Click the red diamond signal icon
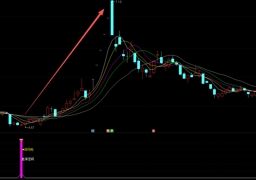Image resolution: width=256 pixels, height=180 pixels. pyautogui.click(x=21, y=140)
